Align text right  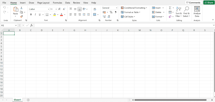click(80, 14)
